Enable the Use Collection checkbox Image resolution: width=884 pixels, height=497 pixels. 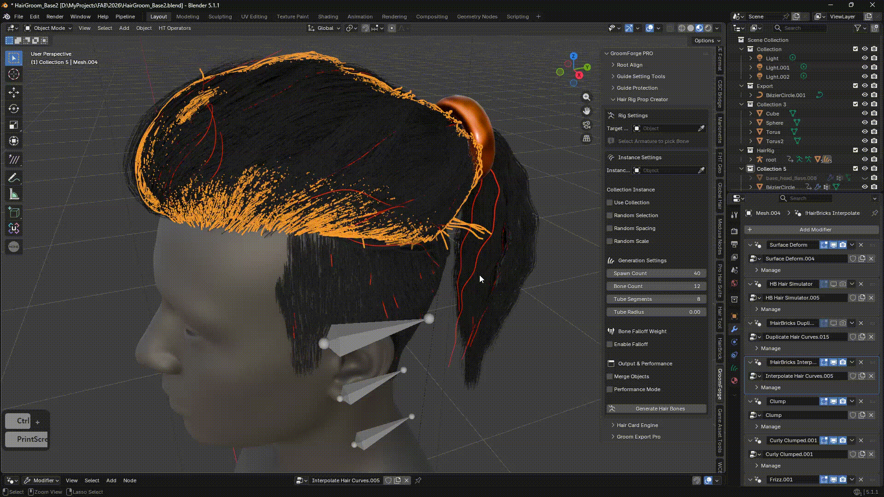coord(610,202)
